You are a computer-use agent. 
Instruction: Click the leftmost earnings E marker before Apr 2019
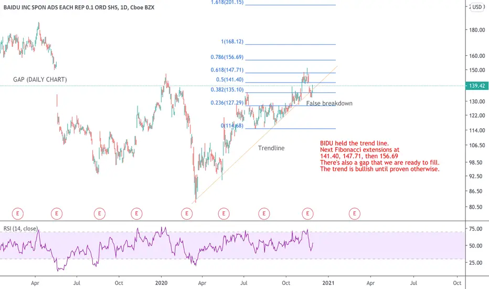(x=18, y=214)
